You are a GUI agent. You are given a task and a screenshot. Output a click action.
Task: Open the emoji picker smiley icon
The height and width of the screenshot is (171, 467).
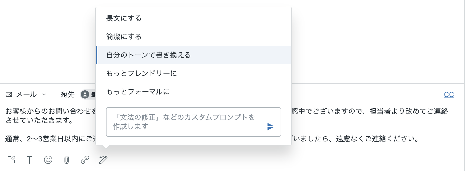tap(48, 160)
